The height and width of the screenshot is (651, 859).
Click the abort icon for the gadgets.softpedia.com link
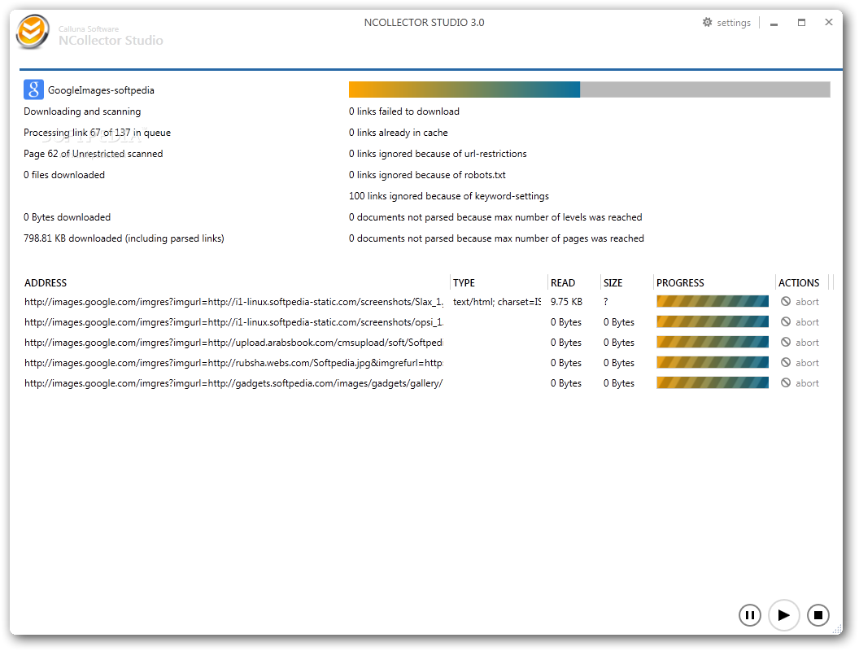click(786, 382)
